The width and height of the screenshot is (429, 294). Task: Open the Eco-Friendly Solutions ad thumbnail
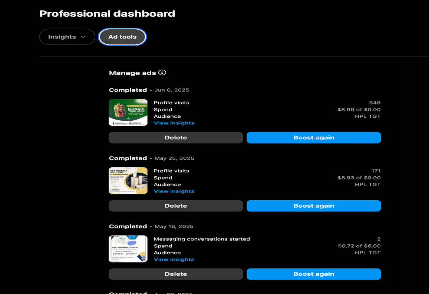[128, 180]
